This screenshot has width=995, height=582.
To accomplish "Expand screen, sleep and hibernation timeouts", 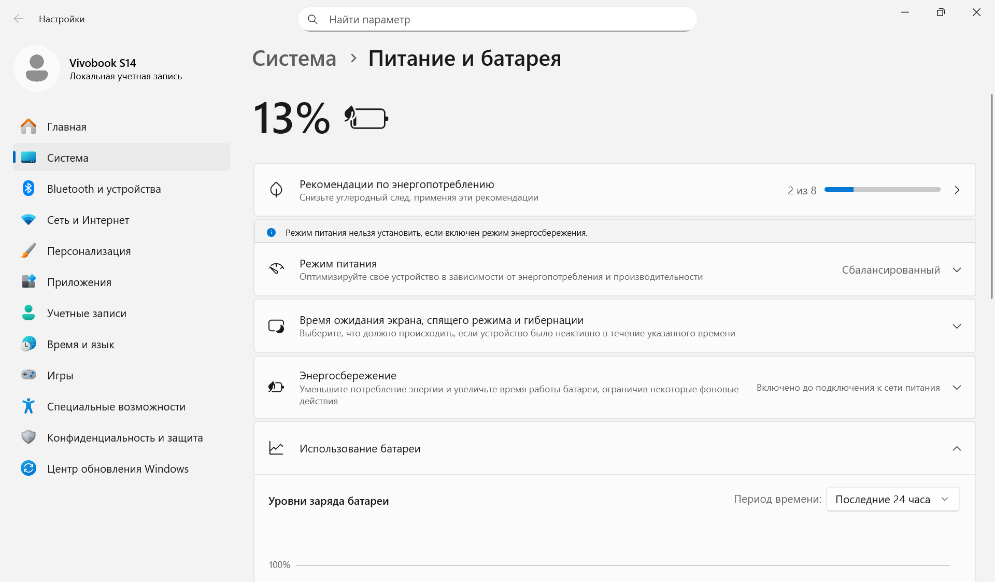I will click(957, 327).
